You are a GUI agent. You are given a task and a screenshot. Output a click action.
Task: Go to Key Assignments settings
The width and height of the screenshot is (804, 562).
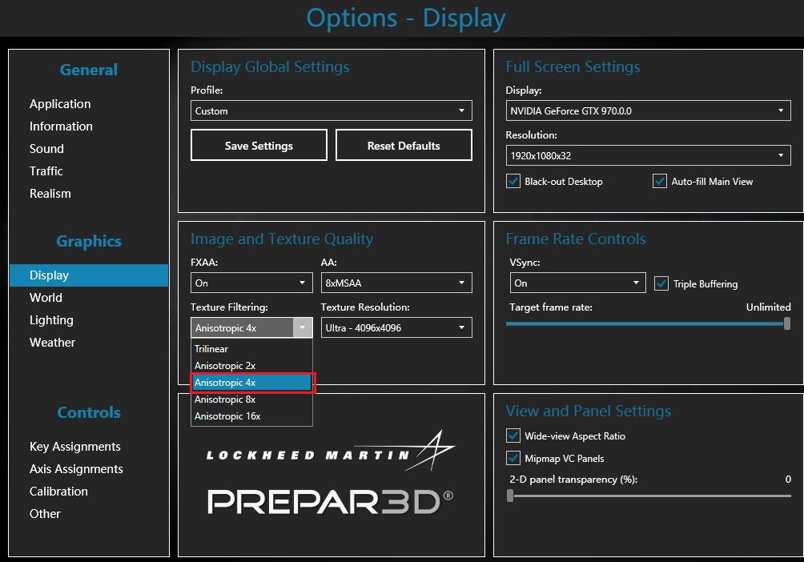(75, 447)
